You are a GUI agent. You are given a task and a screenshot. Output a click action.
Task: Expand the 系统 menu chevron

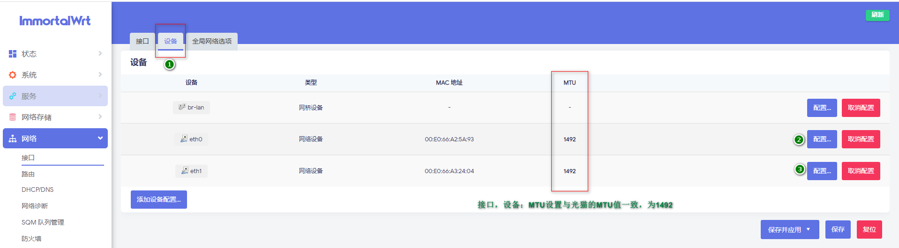point(100,75)
